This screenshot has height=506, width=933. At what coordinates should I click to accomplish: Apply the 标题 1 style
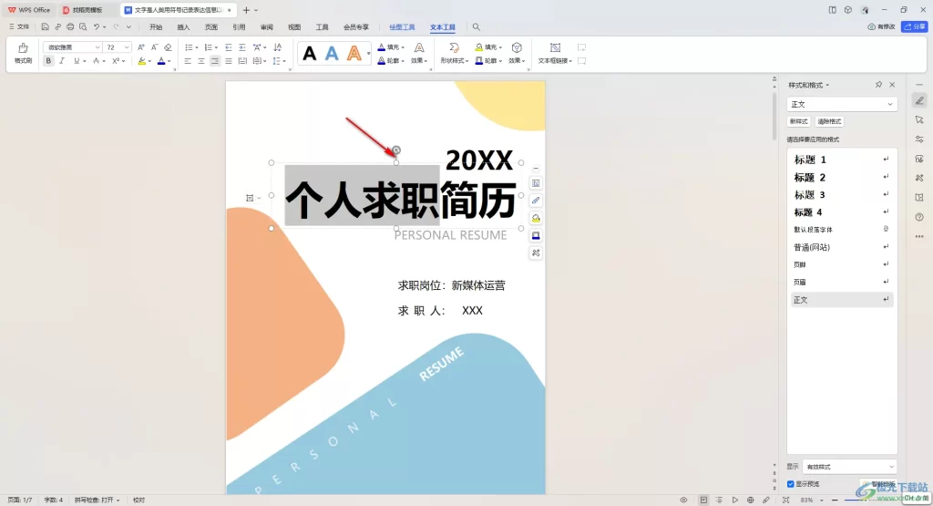tap(841, 160)
